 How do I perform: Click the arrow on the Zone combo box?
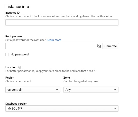click(x=115, y=90)
